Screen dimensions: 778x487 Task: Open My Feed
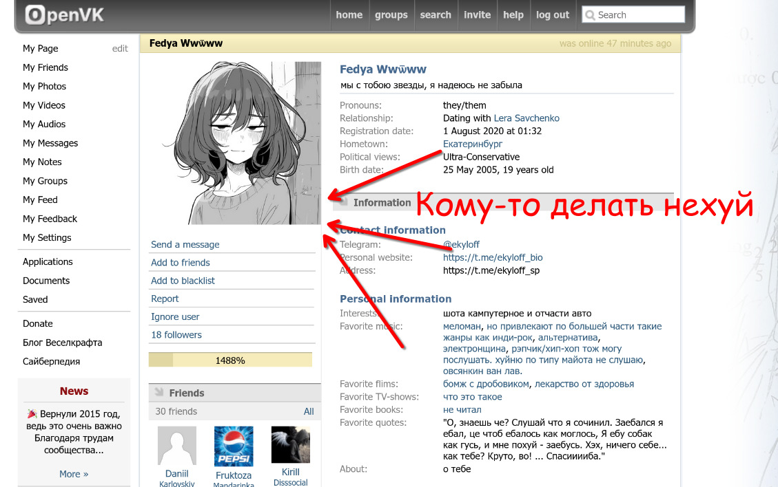tap(40, 199)
